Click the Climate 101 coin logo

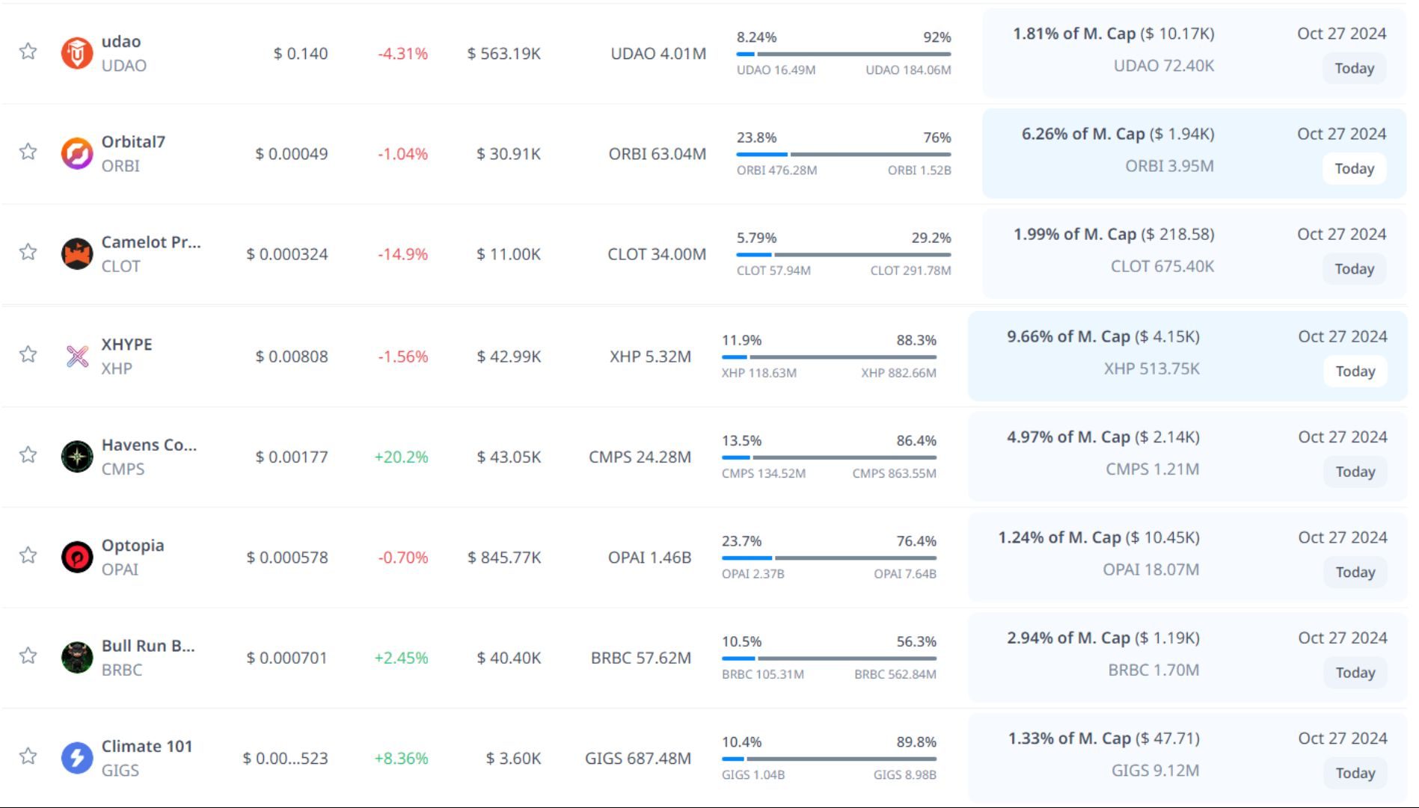76,758
